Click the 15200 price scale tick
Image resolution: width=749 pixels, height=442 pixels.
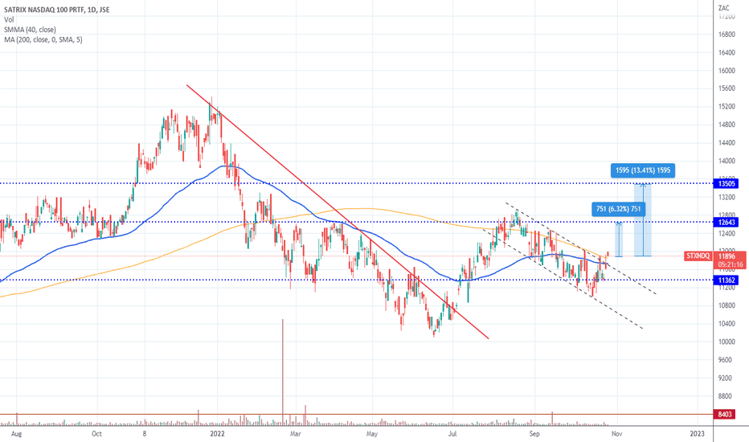coord(726,107)
